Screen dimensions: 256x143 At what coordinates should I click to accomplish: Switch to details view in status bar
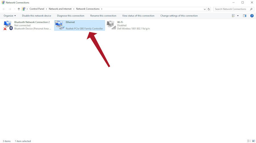pyautogui.click(x=249, y=141)
